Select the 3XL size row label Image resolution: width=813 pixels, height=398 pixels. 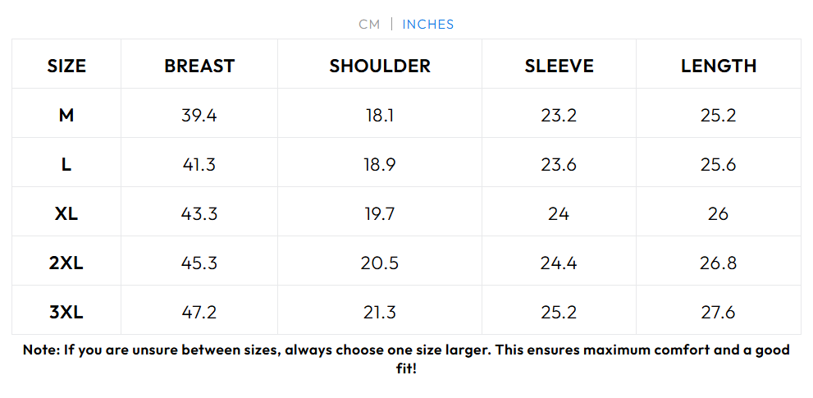(66, 313)
